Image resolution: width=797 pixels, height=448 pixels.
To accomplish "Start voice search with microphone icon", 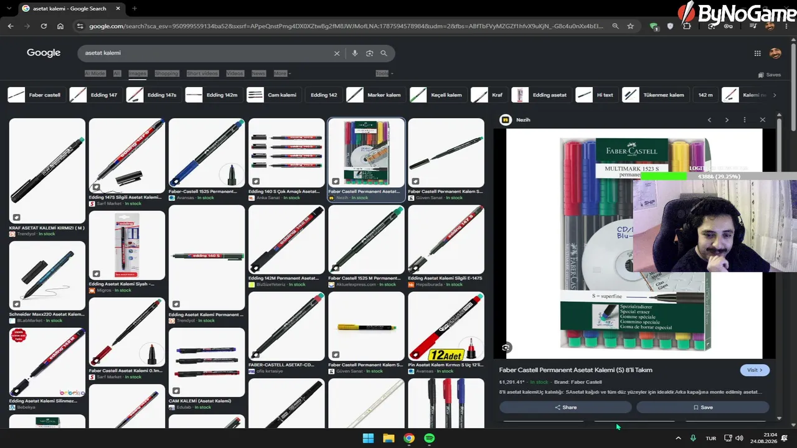I will (355, 54).
